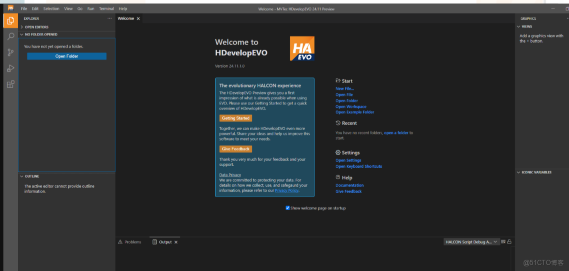
Task: Click the Open Folder link under Start
Action: (x=346, y=101)
